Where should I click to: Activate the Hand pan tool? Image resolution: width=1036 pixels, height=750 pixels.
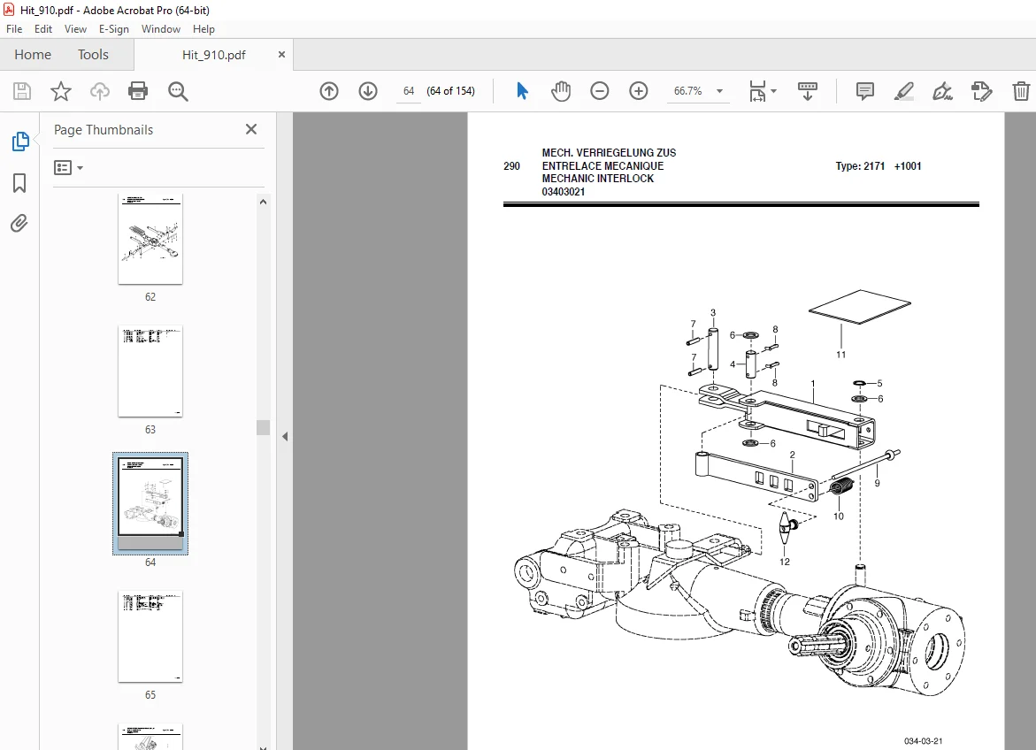pyautogui.click(x=561, y=91)
